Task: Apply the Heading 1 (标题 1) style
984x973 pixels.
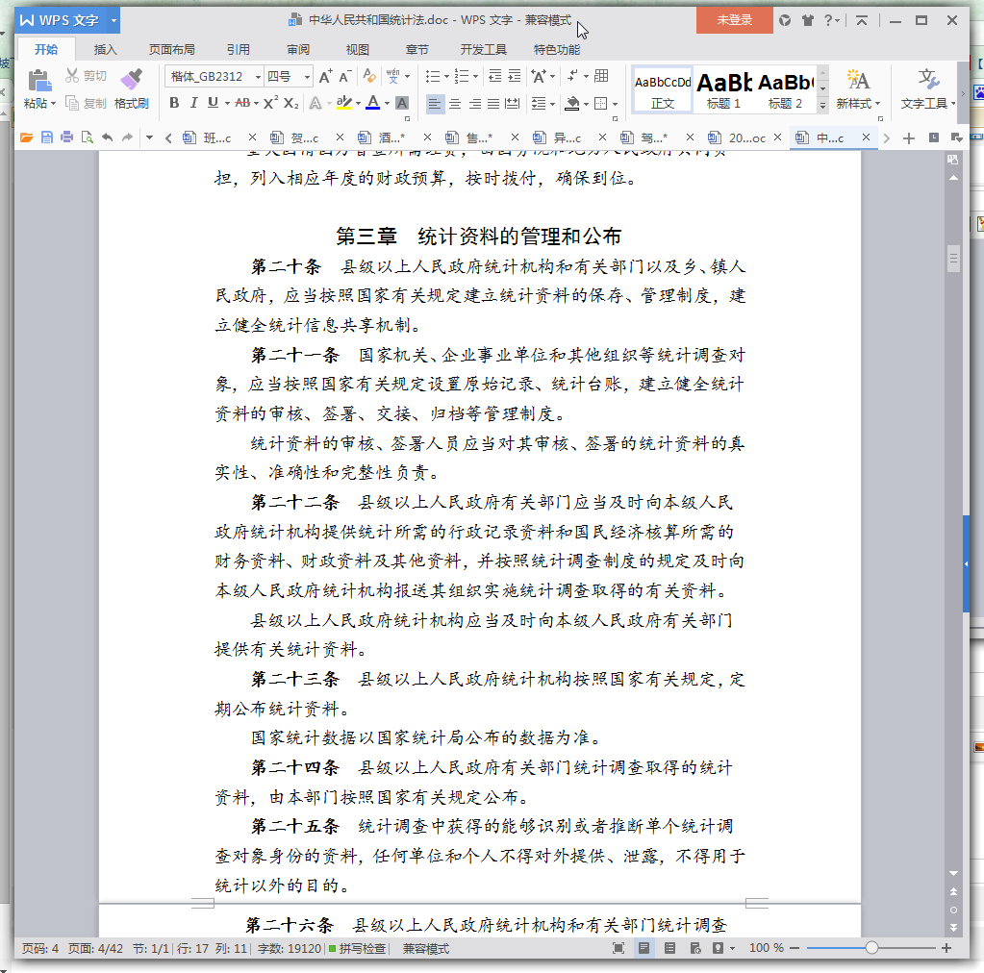Action: [723, 89]
